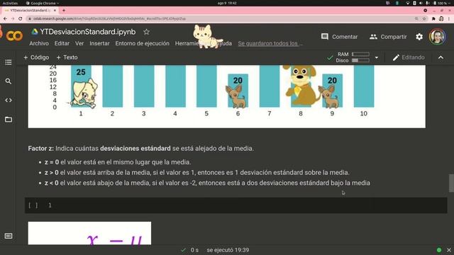Click the 'z = 0' bullet line
The height and width of the screenshot is (255, 454).
(x=118, y=162)
